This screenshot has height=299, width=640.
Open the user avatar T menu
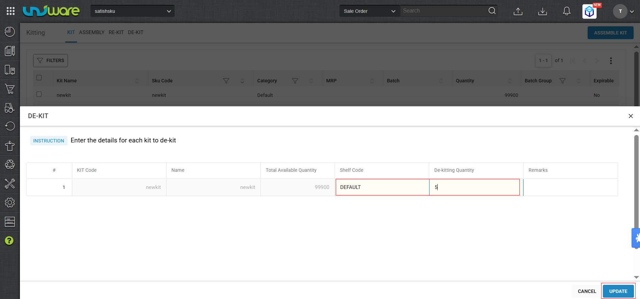(x=620, y=11)
